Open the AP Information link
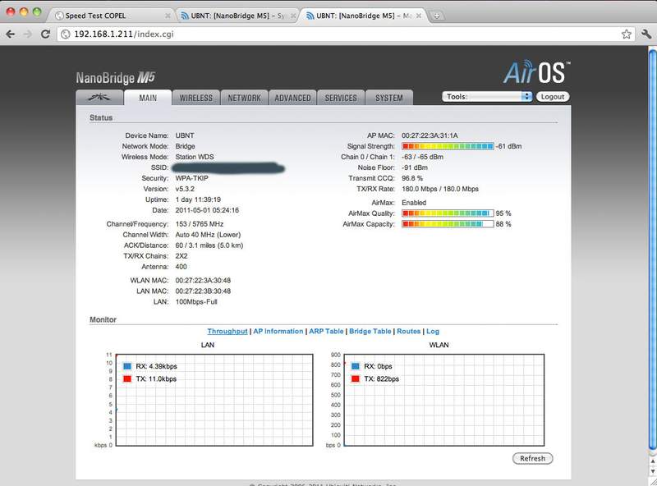657x486 pixels. coord(278,331)
